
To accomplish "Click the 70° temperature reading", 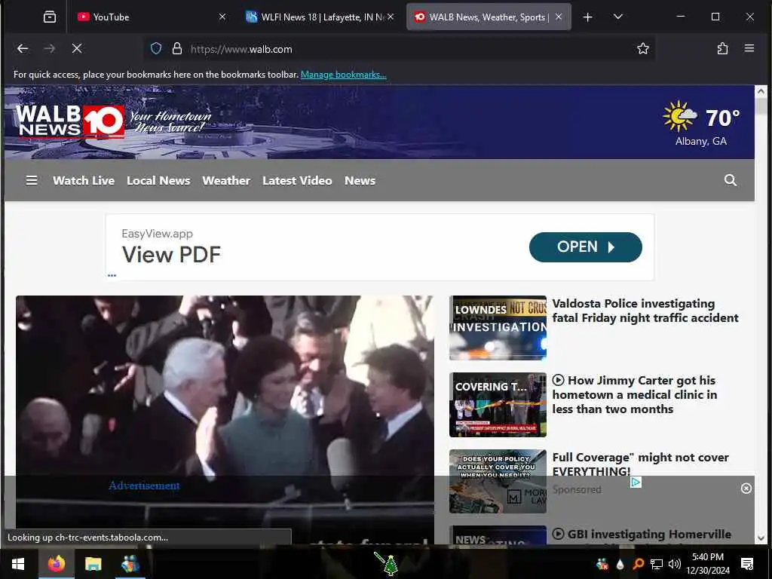I will (722, 118).
